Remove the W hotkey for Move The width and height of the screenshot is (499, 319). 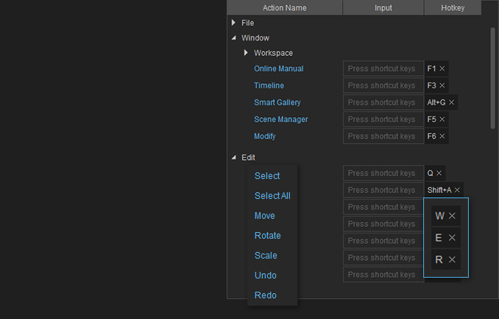pyautogui.click(x=452, y=216)
